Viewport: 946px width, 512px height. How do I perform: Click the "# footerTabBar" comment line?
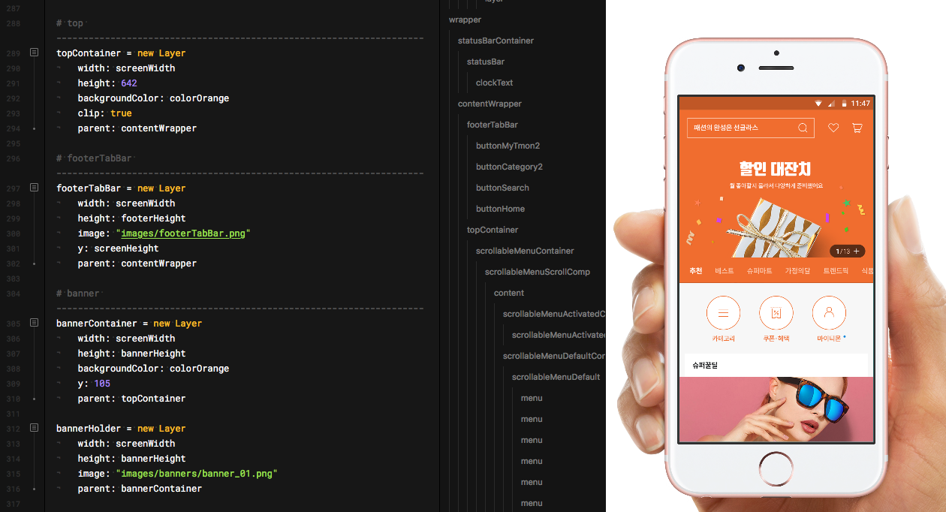click(x=95, y=158)
